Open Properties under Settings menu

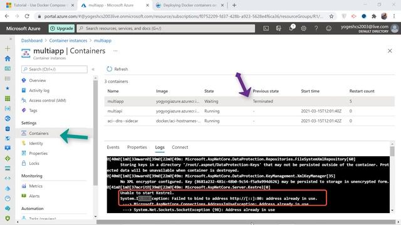[x=38, y=153]
